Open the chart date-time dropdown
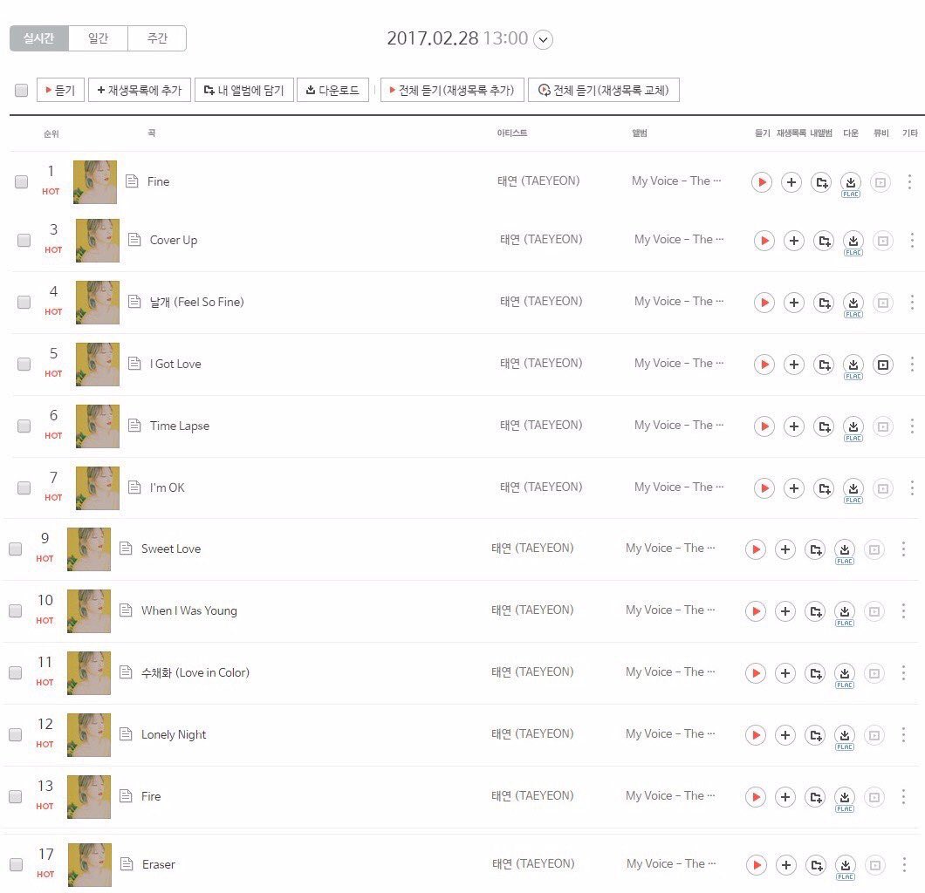 point(544,39)
